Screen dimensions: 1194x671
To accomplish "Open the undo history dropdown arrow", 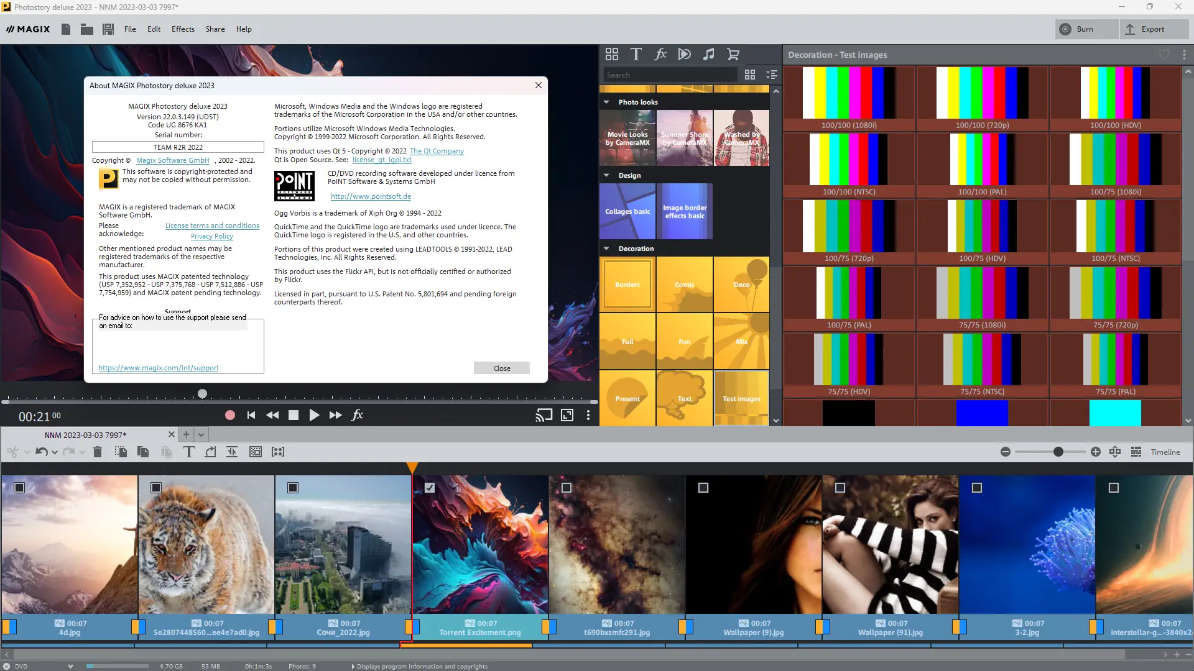I will (54, 452).
